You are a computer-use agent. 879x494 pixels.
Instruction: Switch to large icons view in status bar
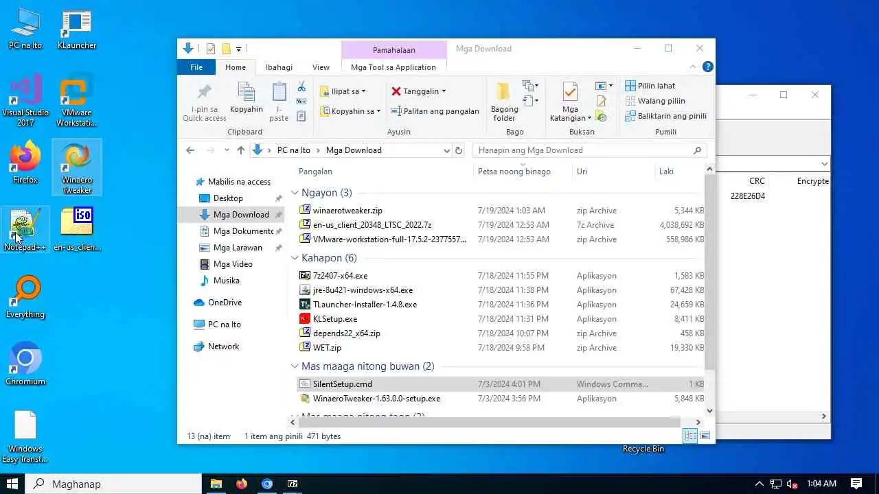pyautogui.click(x=705, y=436)
